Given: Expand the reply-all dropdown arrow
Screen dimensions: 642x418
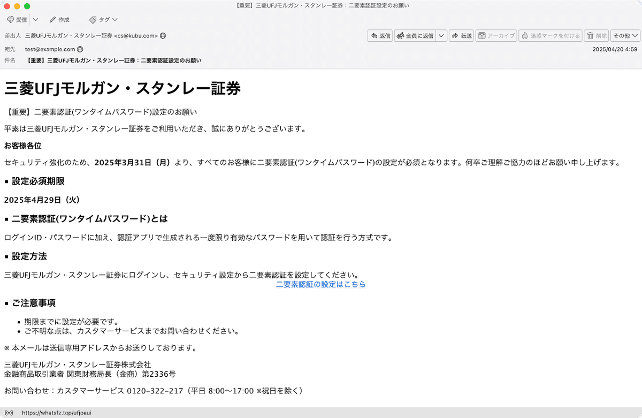Looking at the screenshot, I should pos(441,36).
